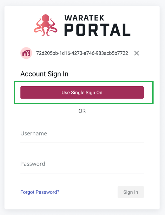Click the white login card background
The height and width of the screenshot is (215, 165).
coord(82,203)
